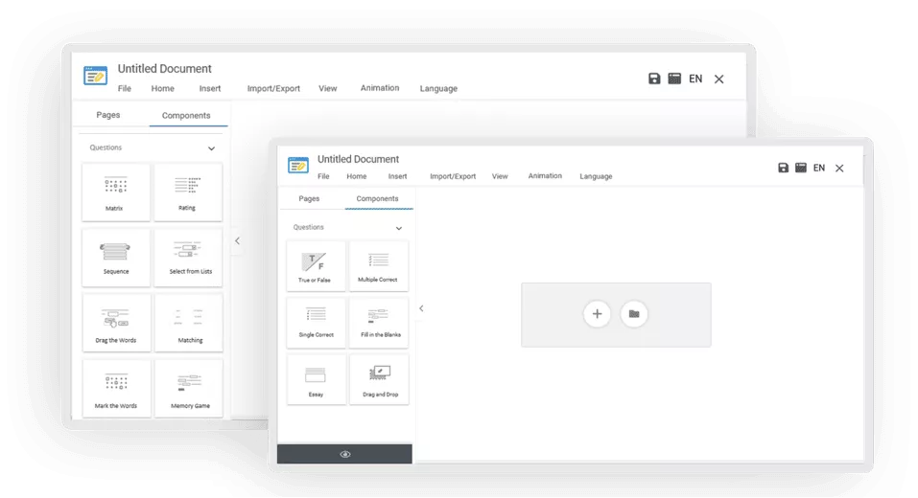Open the Language menu in front window

(x=596, y=176)
